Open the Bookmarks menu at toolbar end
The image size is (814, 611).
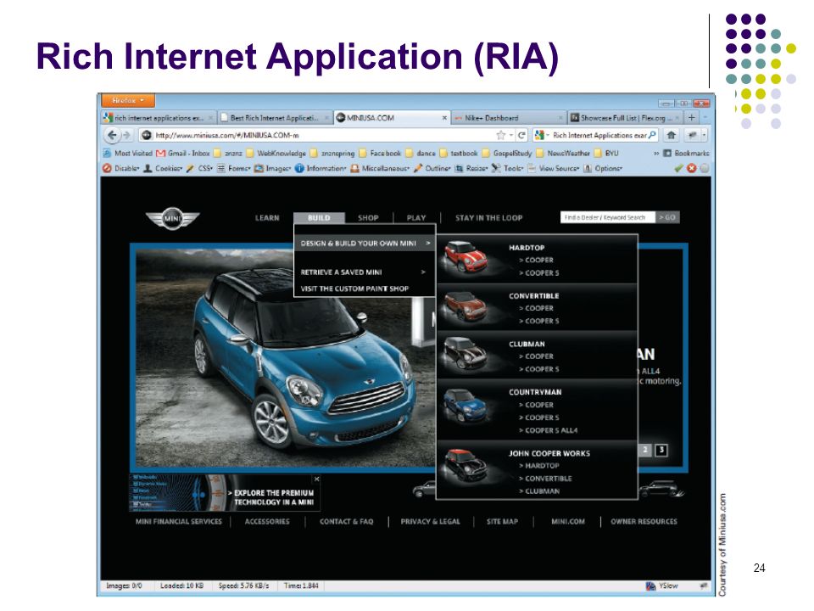(686, 154)
